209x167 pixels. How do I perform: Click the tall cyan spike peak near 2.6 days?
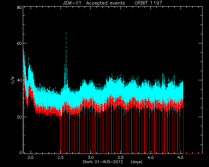pos(66,33)
